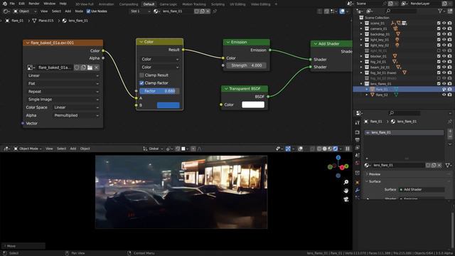This screenshot has width=455, height=256.
Task: Open the Repeat extension dropdown
Action: (x=63, y=92)
